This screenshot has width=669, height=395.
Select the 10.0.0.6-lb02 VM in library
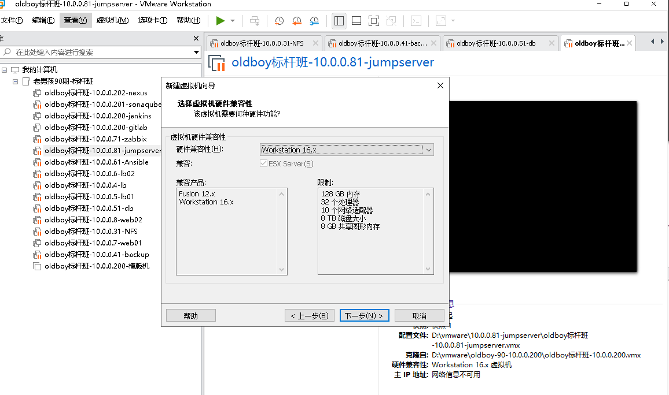pos(90,174)
